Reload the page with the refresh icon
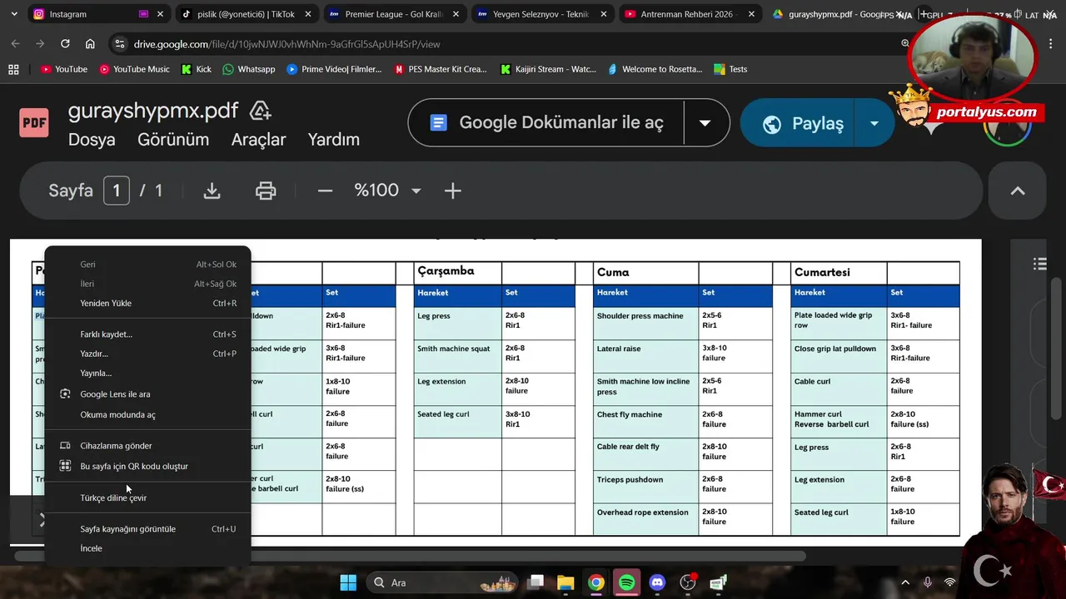This screenshot has height=599, width=1066. pos(65,44)
